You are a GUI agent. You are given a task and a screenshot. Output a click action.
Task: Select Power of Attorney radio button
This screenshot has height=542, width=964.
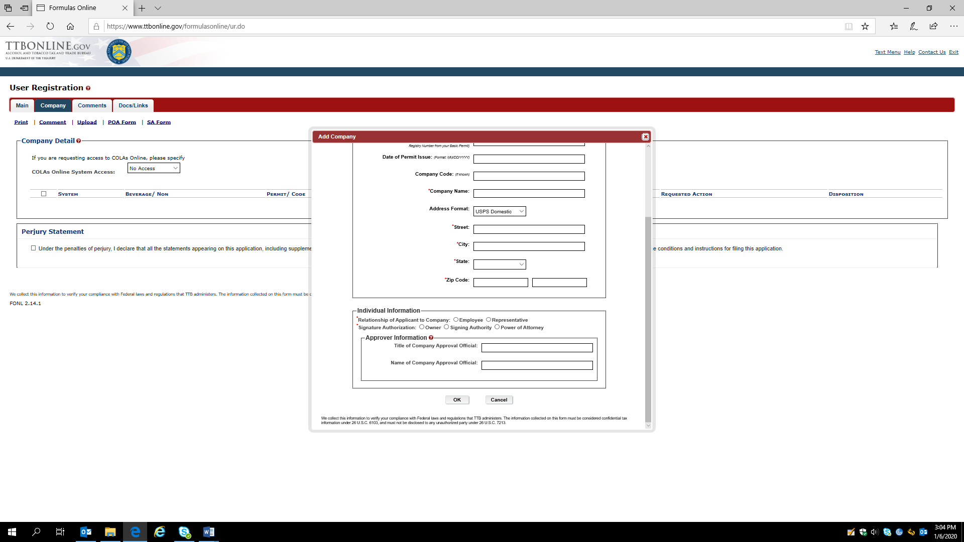[497, 327]
